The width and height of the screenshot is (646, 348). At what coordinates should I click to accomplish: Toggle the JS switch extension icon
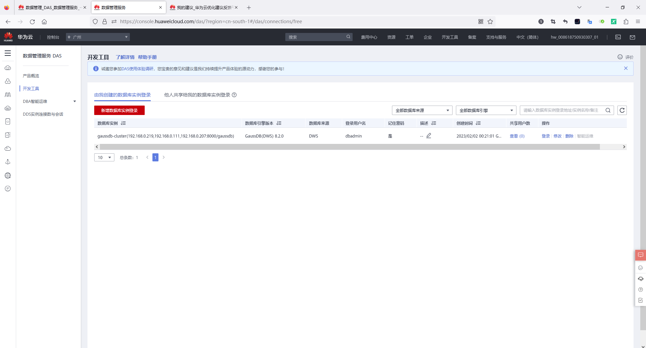click(602, 22)
